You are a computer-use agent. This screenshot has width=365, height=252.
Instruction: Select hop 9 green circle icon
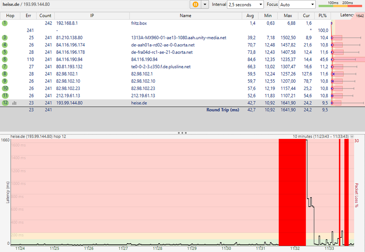point(5,81)
